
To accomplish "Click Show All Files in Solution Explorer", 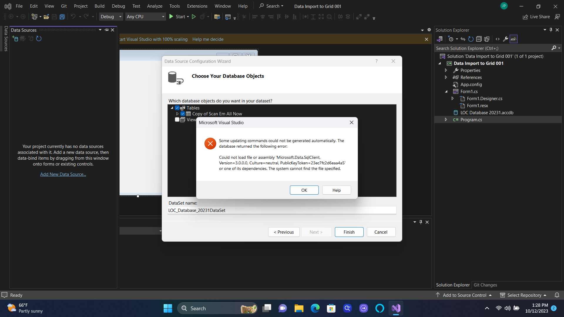I will point(487,39).
